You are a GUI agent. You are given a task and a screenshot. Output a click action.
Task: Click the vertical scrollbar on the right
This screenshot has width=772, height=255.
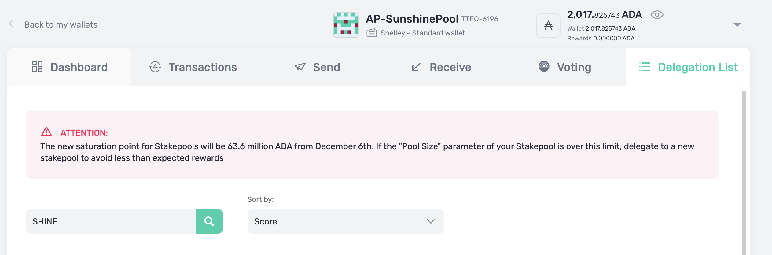(x=744, y=171)
